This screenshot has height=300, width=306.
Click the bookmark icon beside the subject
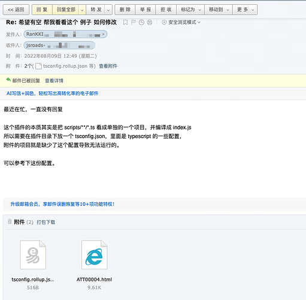[125, 22]
